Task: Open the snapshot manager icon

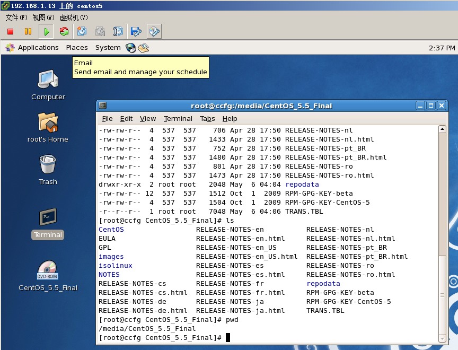Action: 118,31
